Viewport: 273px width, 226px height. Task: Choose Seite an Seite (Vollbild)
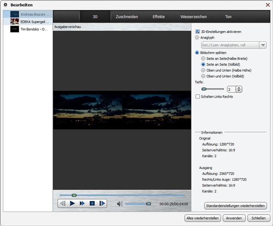(x=203, y=65)
